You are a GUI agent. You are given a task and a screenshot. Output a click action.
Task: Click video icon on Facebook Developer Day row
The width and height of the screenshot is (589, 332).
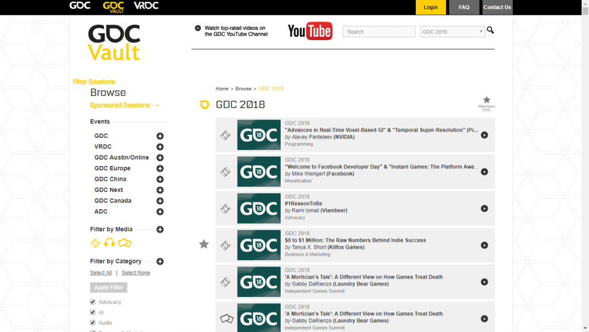225,172
